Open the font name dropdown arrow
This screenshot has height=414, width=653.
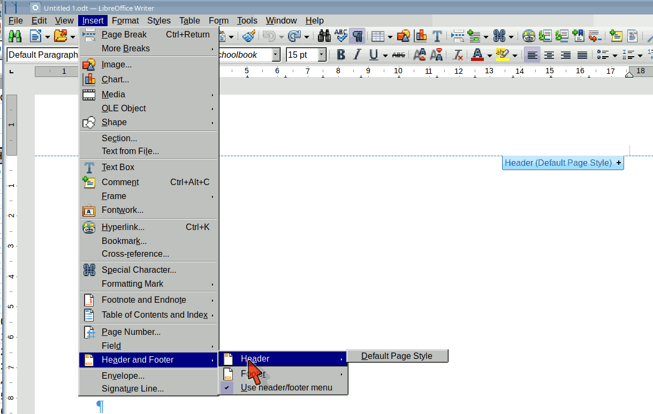point(276,55)
